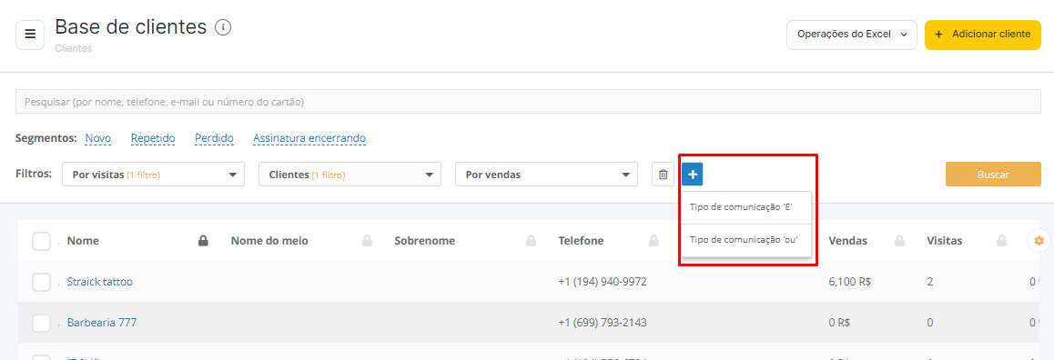
Task: Expand the Por vendas filter dropdown
Action: point(546,175)
